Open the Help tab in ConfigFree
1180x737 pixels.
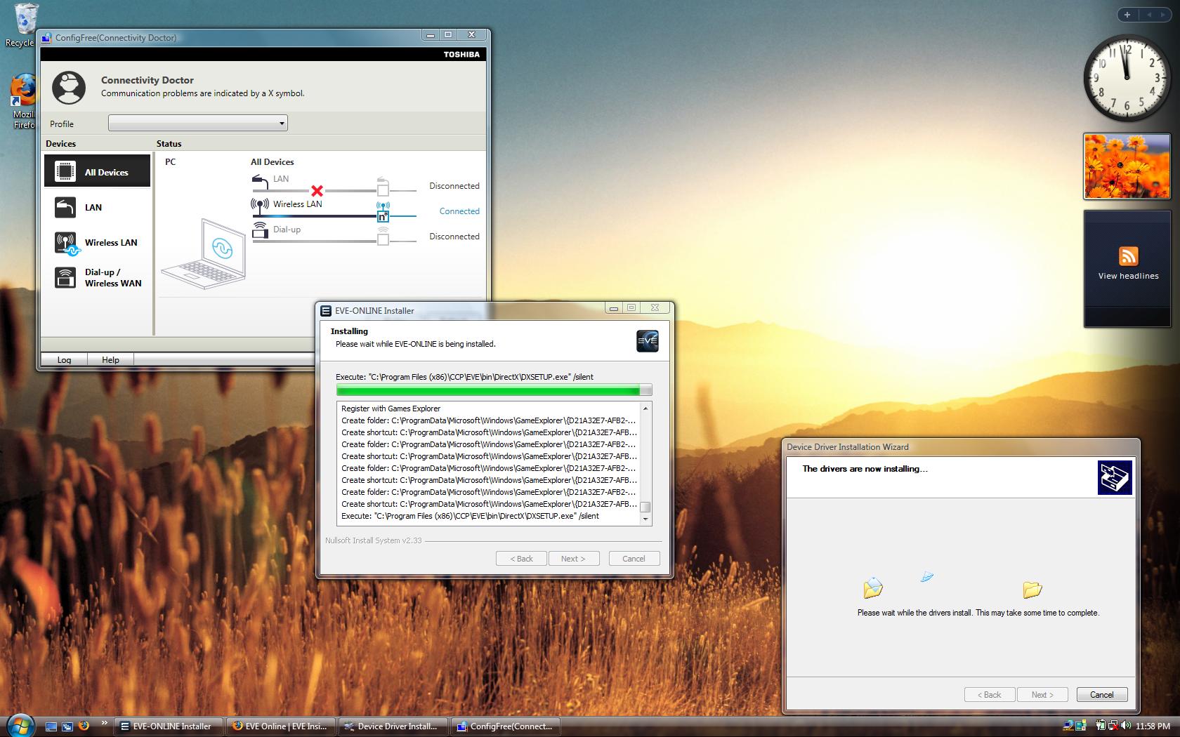point(110,359)
